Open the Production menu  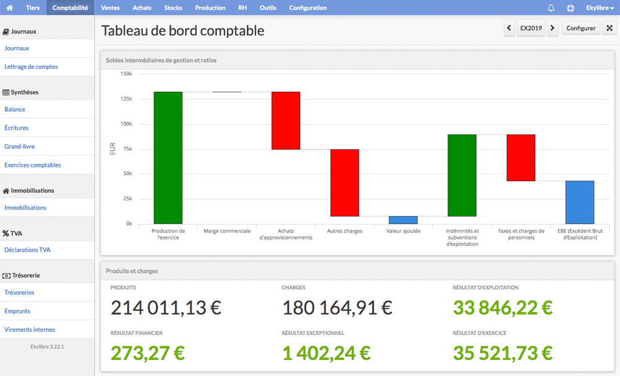point(210,7)
